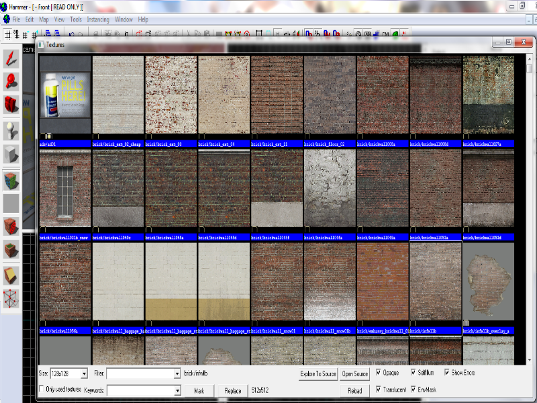This screenshot has width=537, height=403.
Task: Click the larger grid size icon
Action: [x=34, y=35]
